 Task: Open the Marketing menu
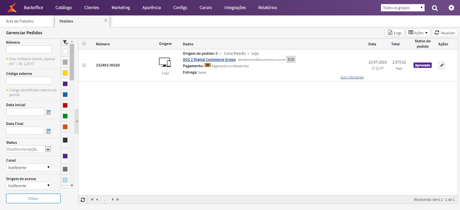[121, 8]
